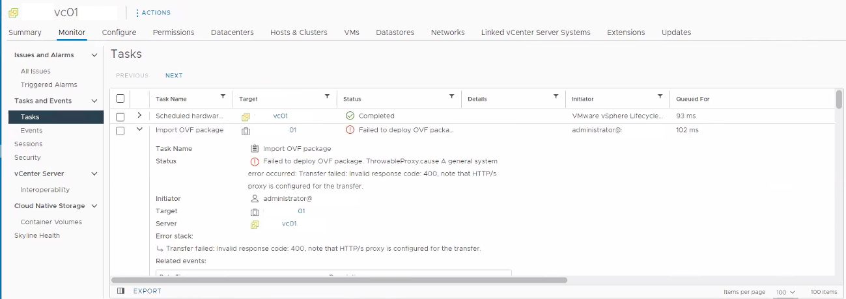Click the red failed status icon in row
Image resolution: width=846 pixels, height=299 pixels.
tap(350, 130)
